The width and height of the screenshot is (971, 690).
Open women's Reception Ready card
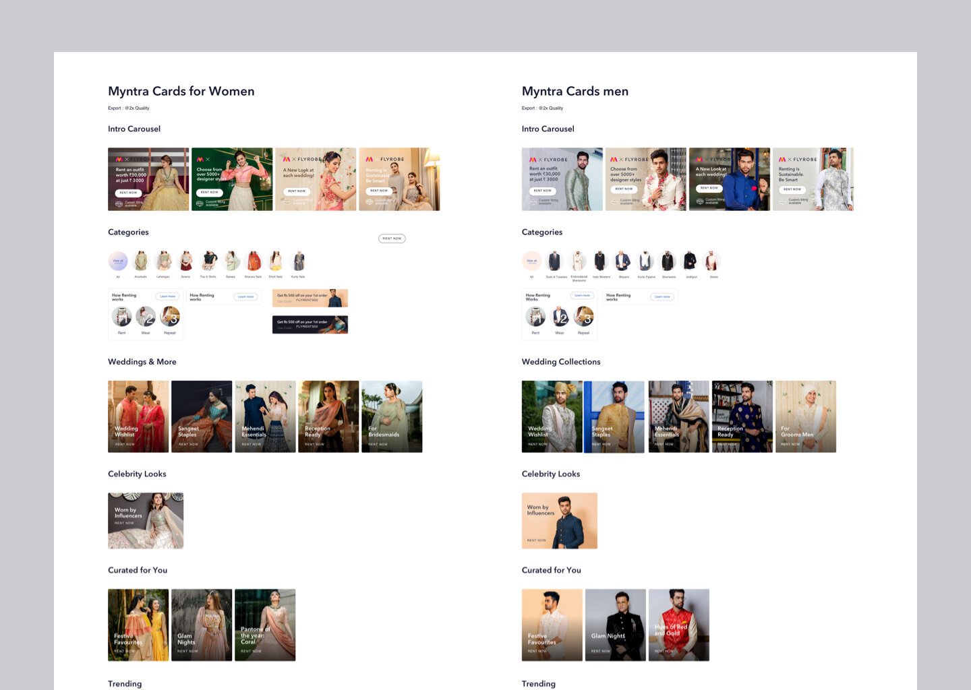pos(328,416)
